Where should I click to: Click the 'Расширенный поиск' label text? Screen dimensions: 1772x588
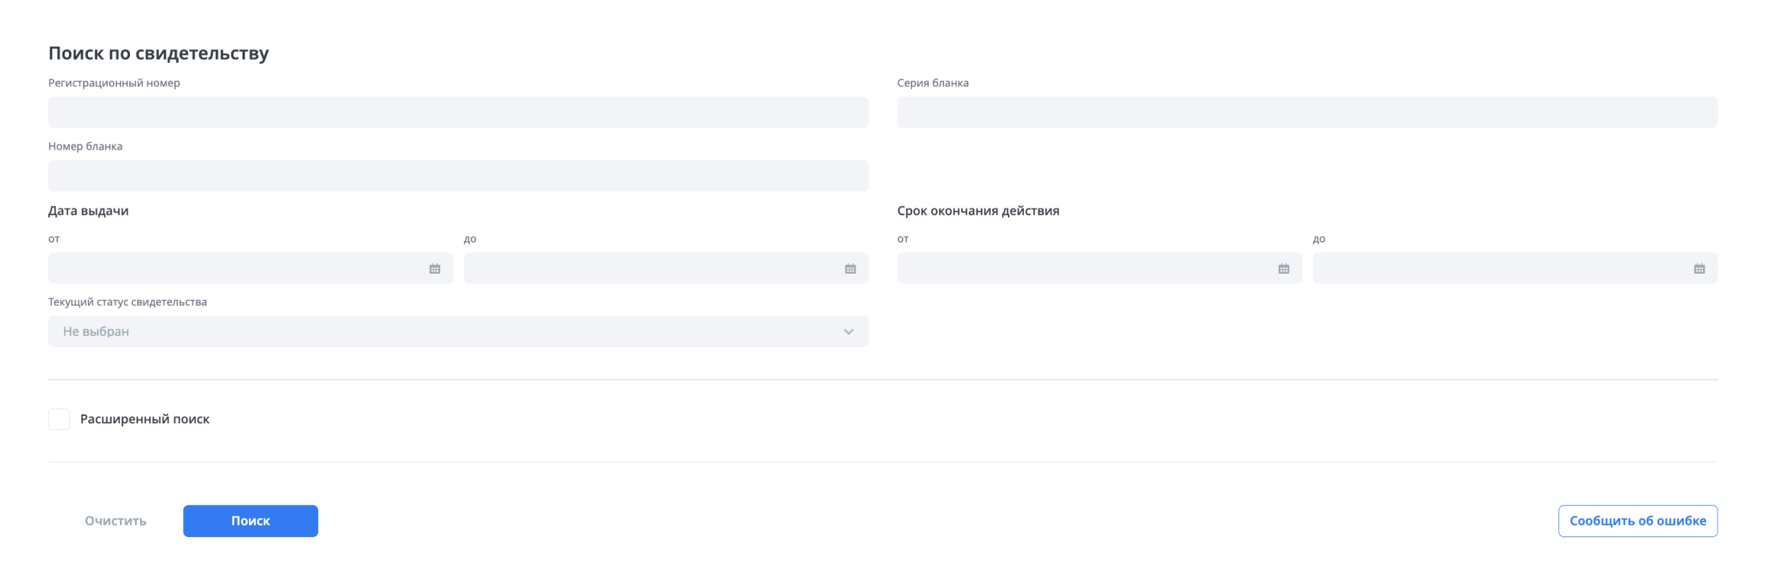click(145, 419)
